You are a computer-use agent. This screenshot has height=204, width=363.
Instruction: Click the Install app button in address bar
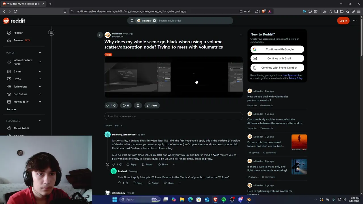click(x=245, y=11)
